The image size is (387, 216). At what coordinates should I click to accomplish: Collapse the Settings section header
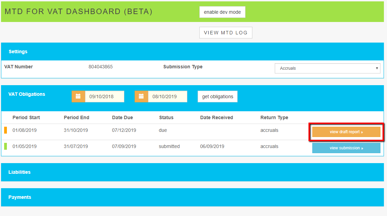pos(192,52)
